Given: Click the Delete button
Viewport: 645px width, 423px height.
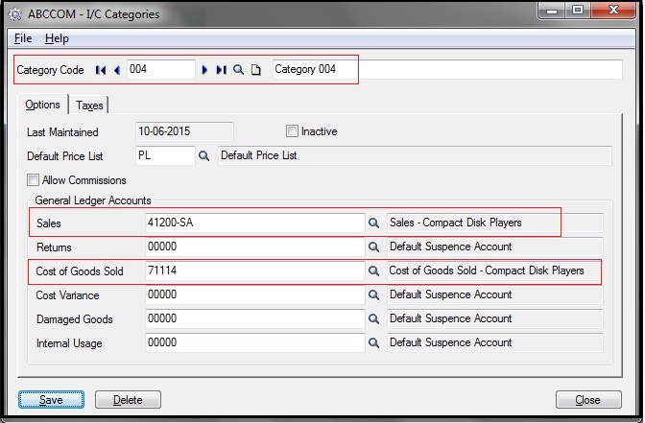Looking at the screenshot, I should tap(128, 400).
